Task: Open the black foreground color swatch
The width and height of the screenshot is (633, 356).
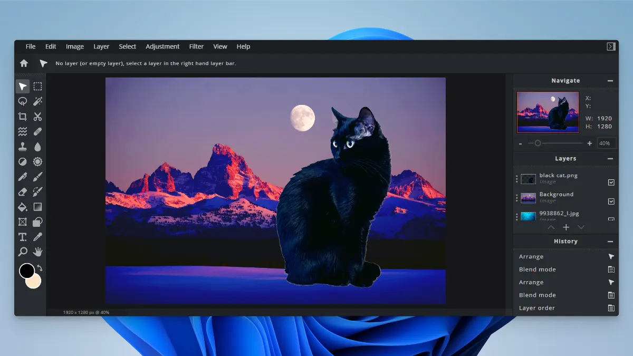Action: (26, 271)
